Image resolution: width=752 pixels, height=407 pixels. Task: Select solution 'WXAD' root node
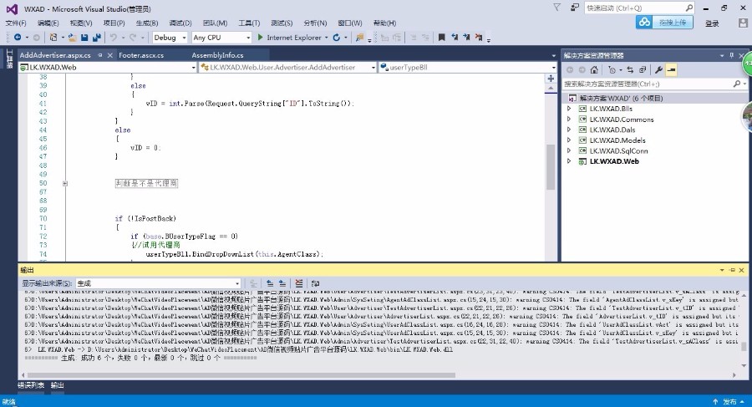[621, 98]
